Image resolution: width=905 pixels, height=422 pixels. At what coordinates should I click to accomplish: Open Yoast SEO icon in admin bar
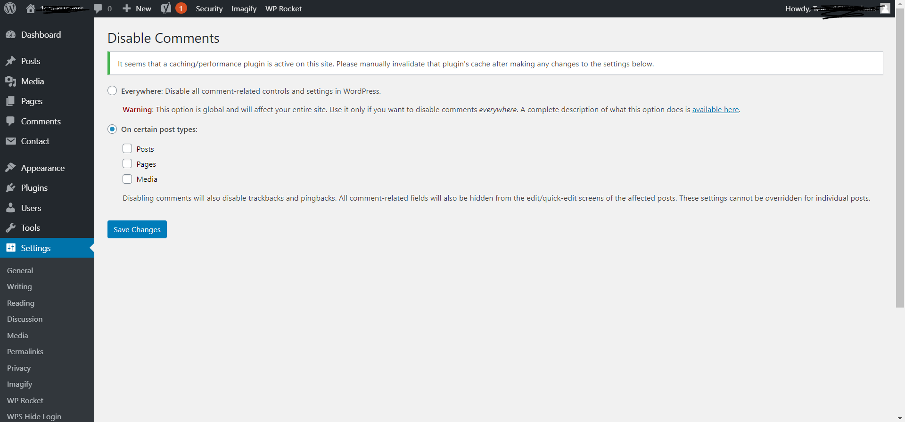166,8
